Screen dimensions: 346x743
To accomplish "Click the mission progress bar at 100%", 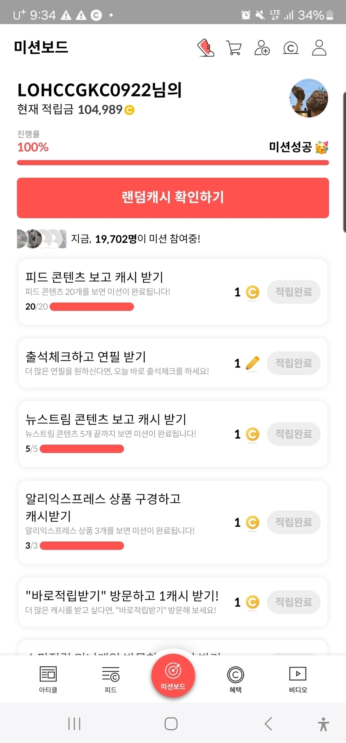I will [173, 163].
